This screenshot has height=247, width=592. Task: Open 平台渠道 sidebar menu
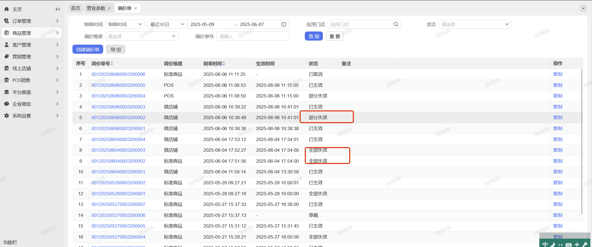22,92
